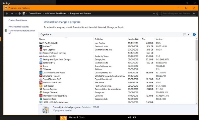The width and height of the screenshot is (199, 120).
Task: Click the Cisco VideoGuard Player icon
Action: point(41,73)
